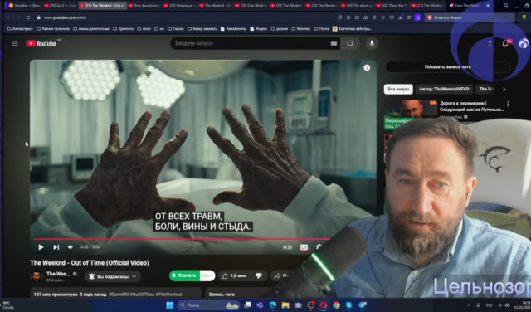The width and height of the screenshot is (531, 312).
Task: Open the YouTube hamburger guide menu
Action: pyautogui.click(x=15, y=43)
